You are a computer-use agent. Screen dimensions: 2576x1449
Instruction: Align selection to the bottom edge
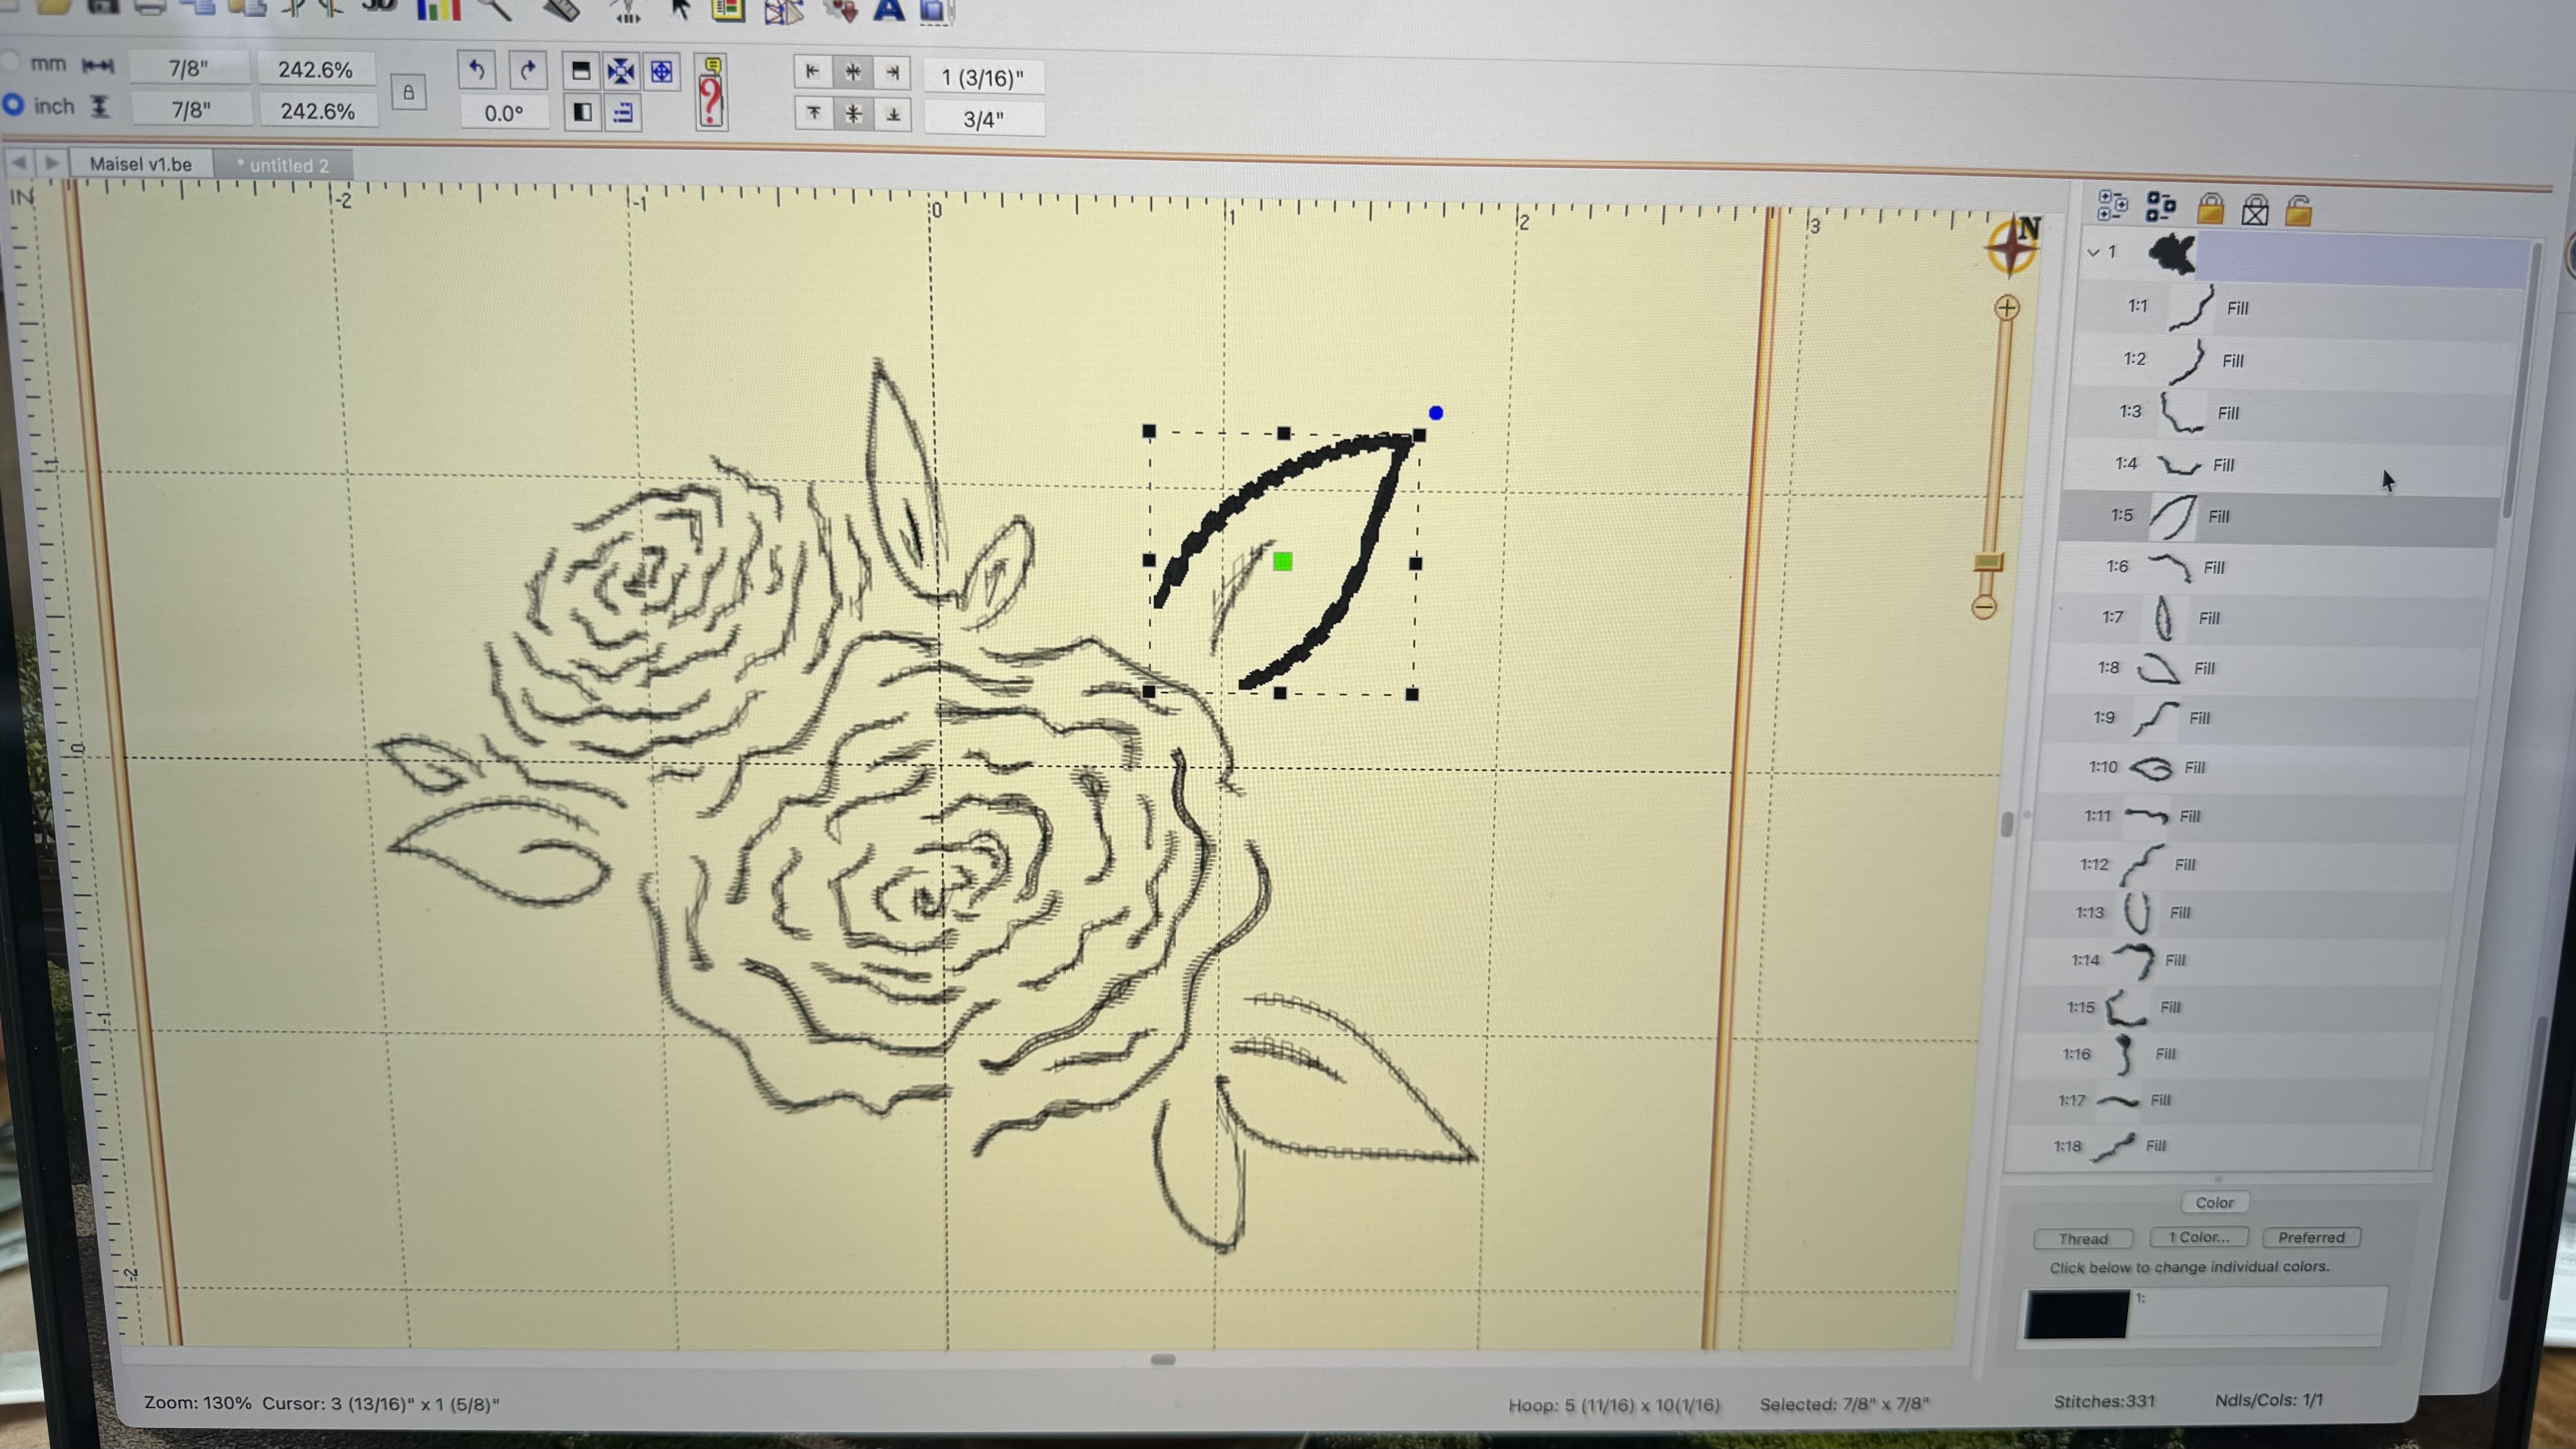coord(893,114)
